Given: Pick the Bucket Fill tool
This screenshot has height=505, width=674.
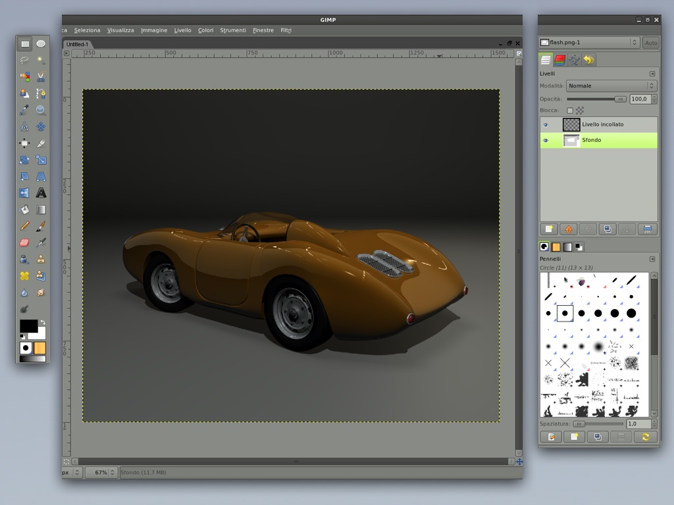Looking at the screenshot, I should pos(25,210).
